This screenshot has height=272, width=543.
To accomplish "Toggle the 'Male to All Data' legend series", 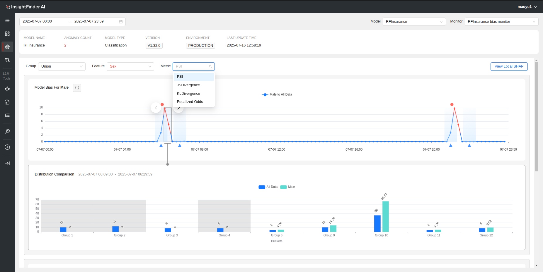I will 277,94.
